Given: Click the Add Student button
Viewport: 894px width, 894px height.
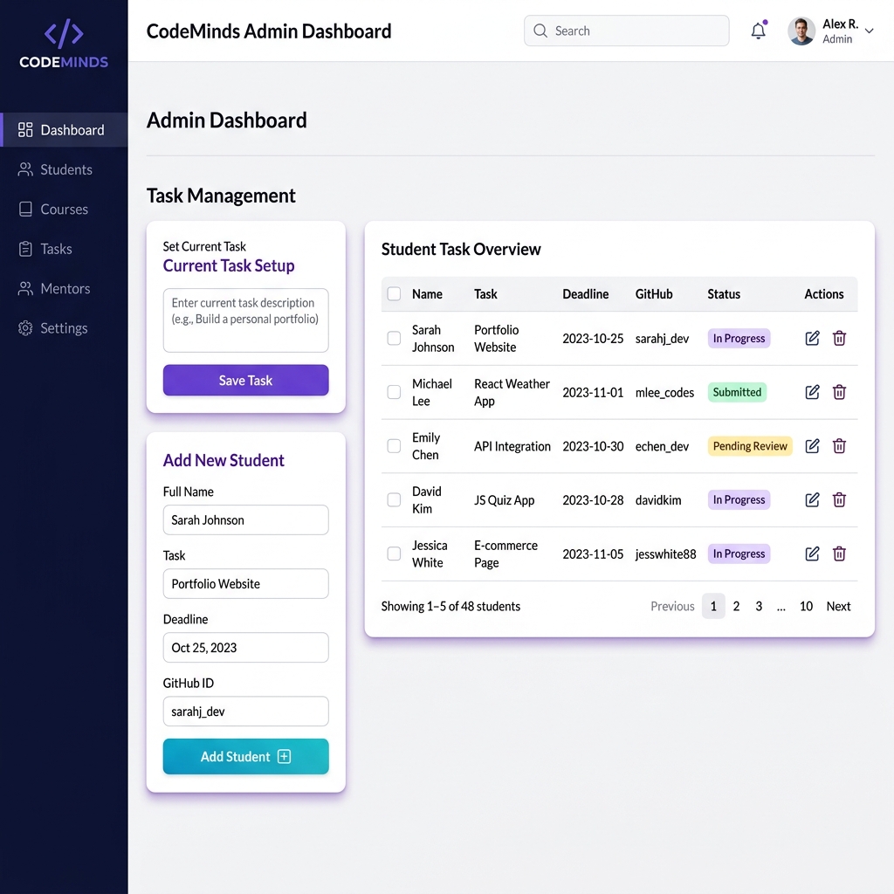Looking at the screenshot, I should coord(245,757).
